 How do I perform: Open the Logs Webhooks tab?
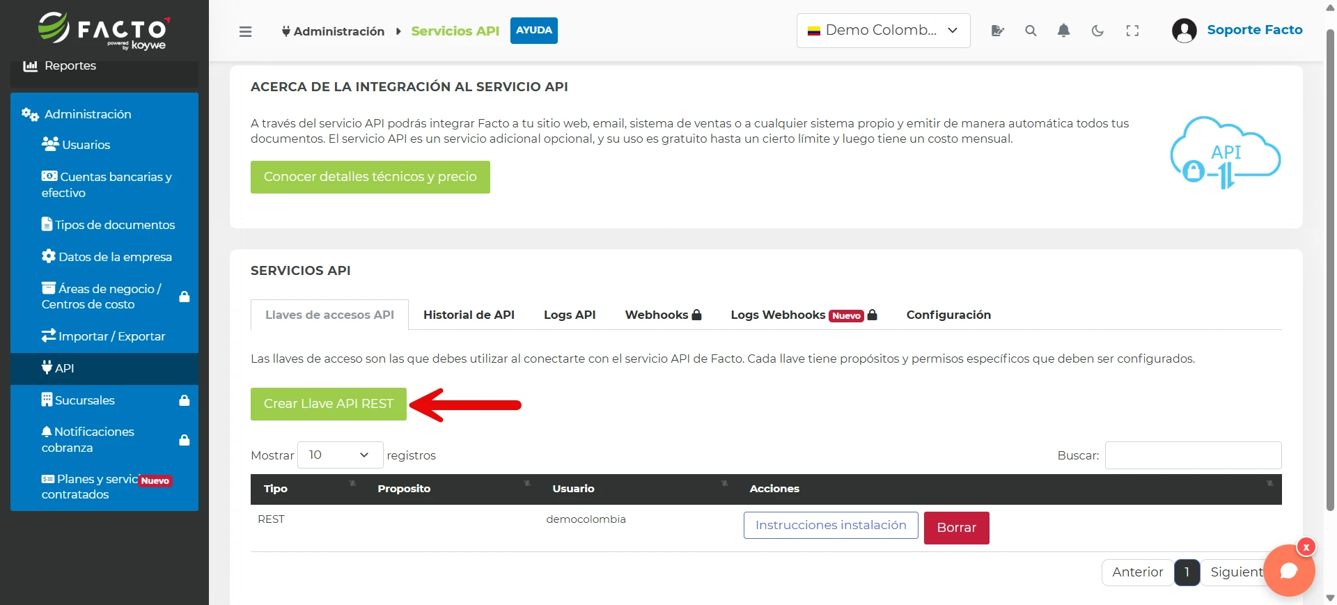(x=804, y=315)
